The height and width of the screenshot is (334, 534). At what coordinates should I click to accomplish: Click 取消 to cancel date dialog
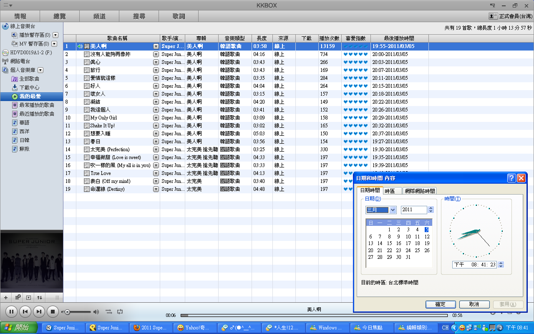point(474,304)
